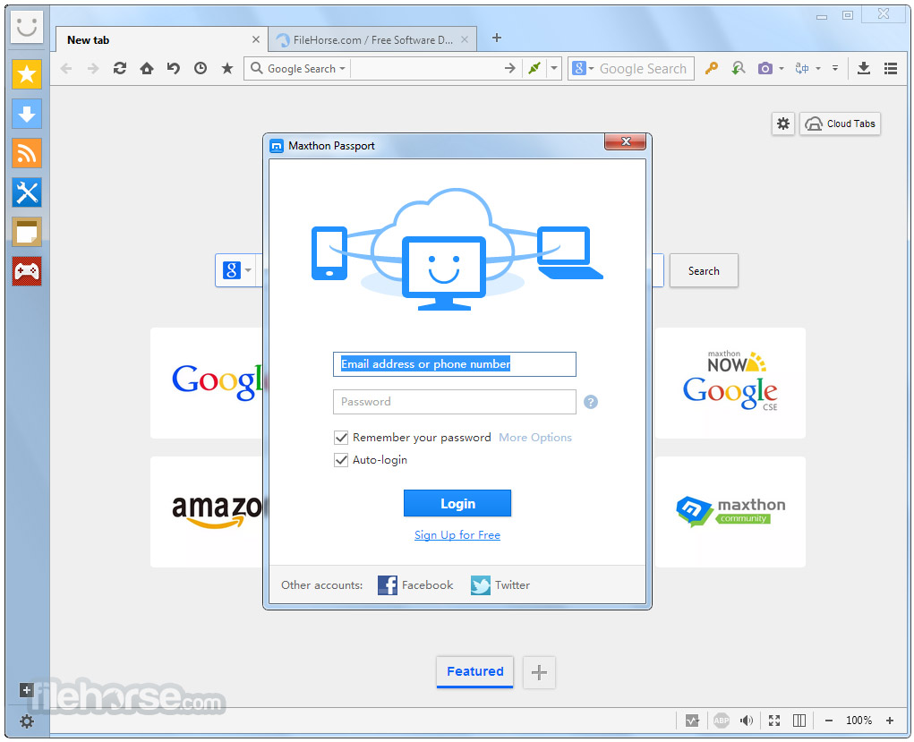Expand translate options dropdown arrow
Screen dimensions: 914x742
pyautogui.click(x=818, y=69)
